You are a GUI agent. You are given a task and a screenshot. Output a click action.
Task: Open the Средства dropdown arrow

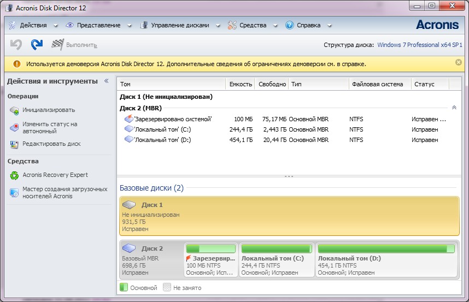[275, 26]
